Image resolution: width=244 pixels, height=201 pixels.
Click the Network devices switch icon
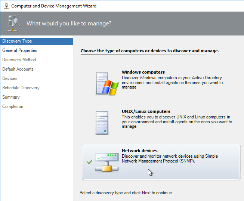pos(107,162)
